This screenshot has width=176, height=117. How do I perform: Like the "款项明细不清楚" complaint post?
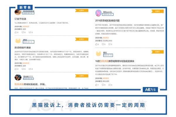point(16,69)
